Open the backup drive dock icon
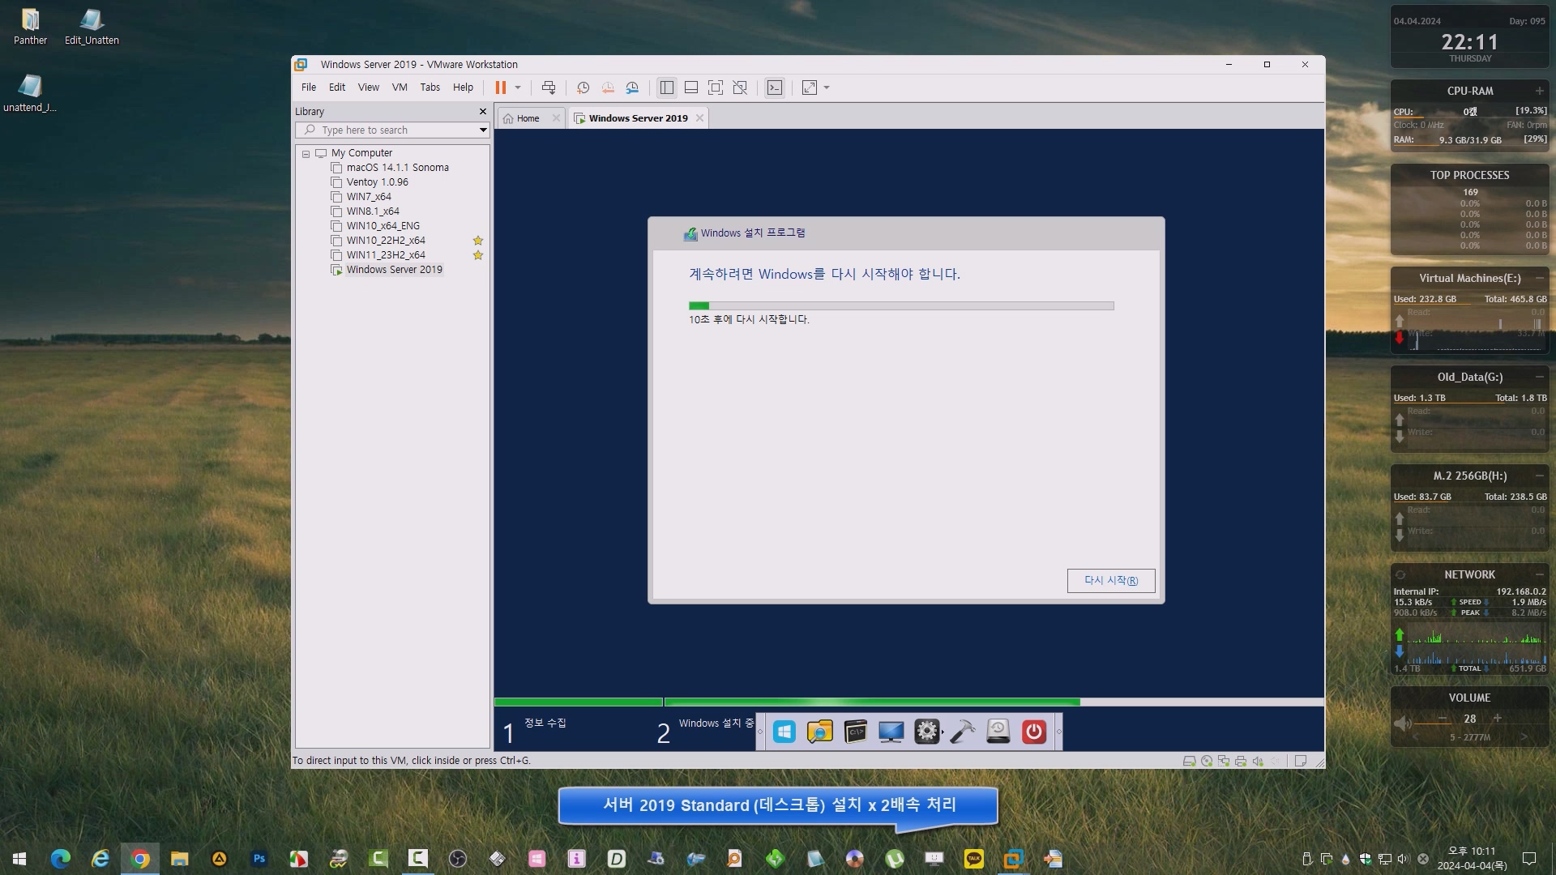 pyautogui.click(x=998, y=732)
